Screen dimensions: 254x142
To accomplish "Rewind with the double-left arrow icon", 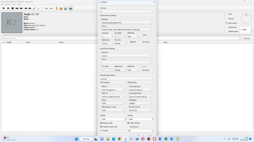I will tap(26, 8).
